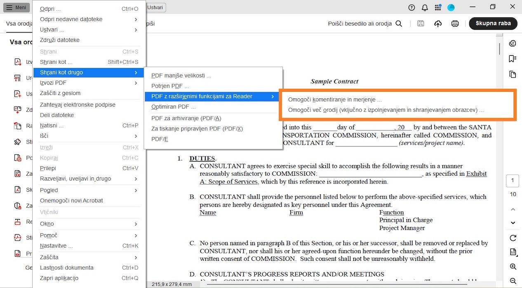The width and height of the screenshot is (522, 288).
Task: Zoom out of the document
Action: pos(513,280)
